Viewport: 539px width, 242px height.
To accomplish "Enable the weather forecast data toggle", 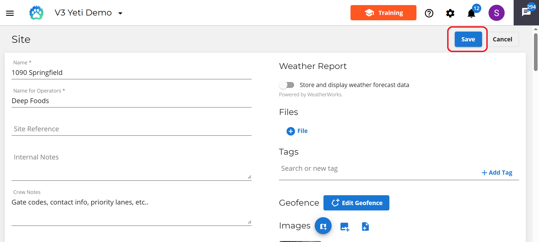I will [x=287, y=85].
